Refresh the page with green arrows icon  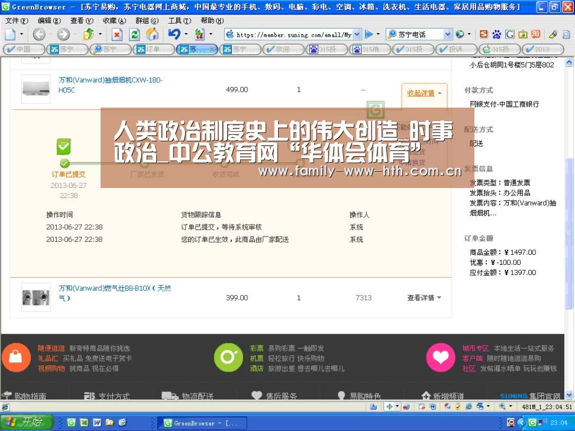point(135,34)
